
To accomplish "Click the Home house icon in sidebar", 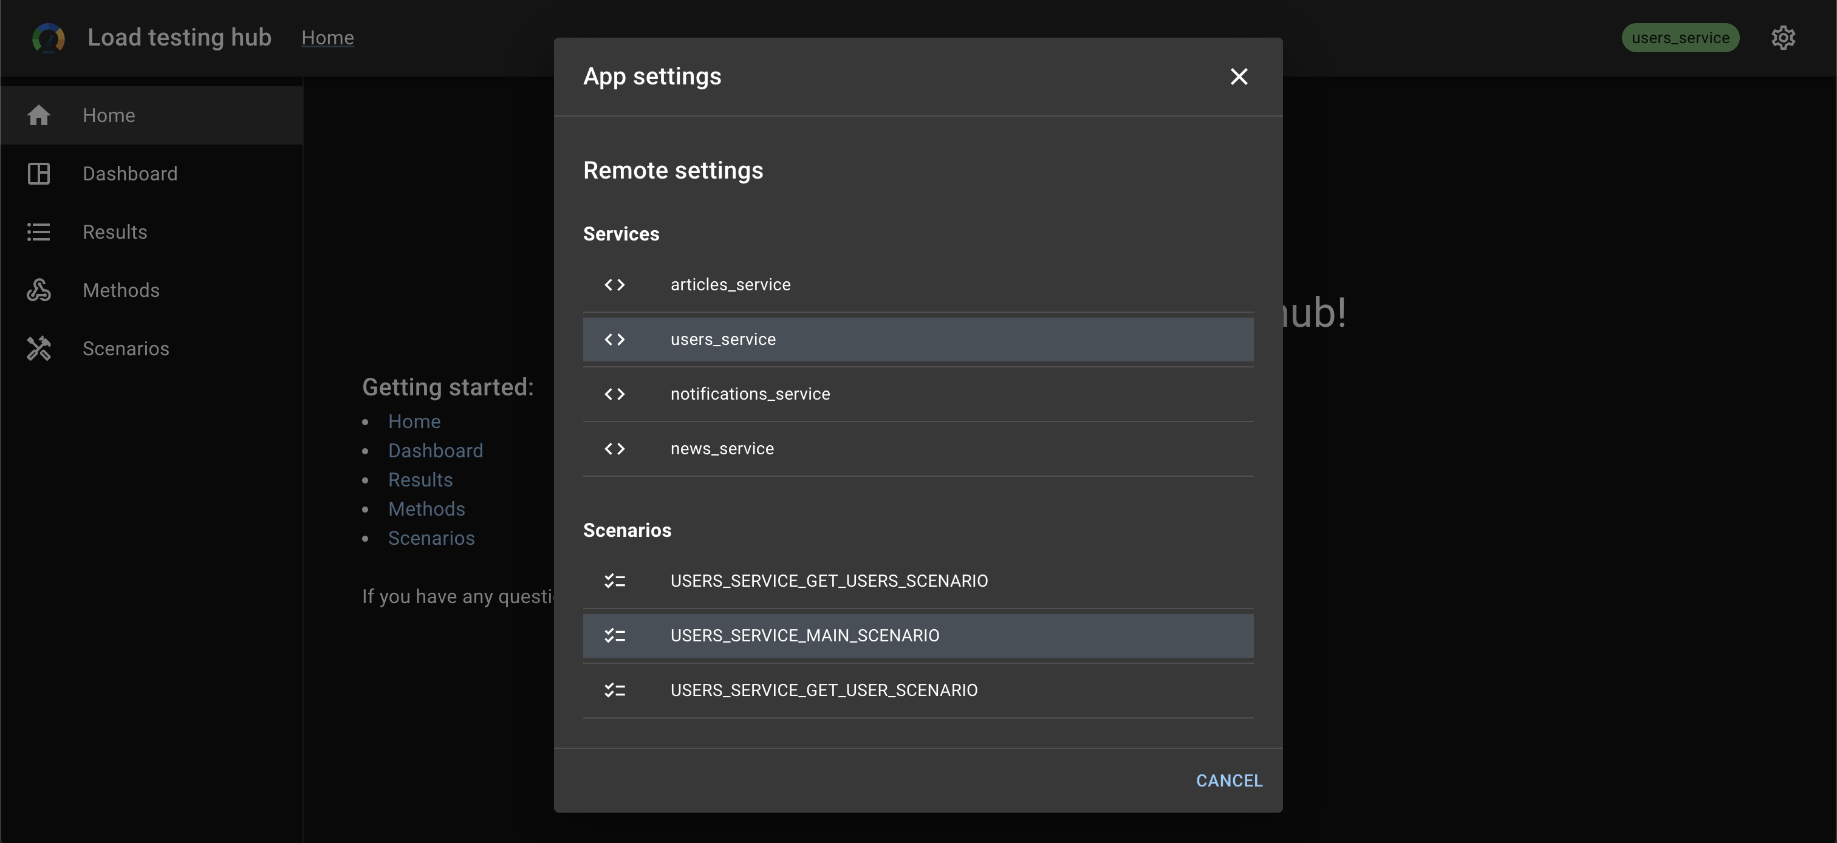I will [x=38, y=115].
